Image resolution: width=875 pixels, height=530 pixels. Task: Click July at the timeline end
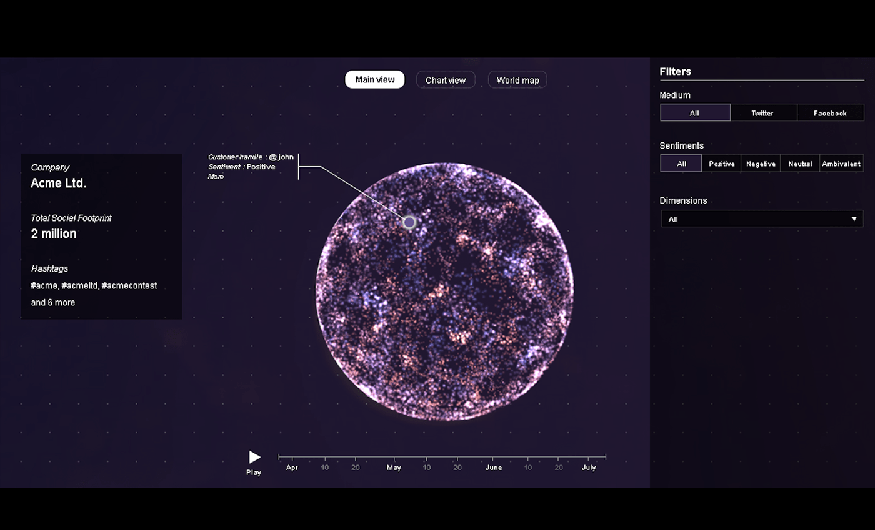tap(589, 467)
